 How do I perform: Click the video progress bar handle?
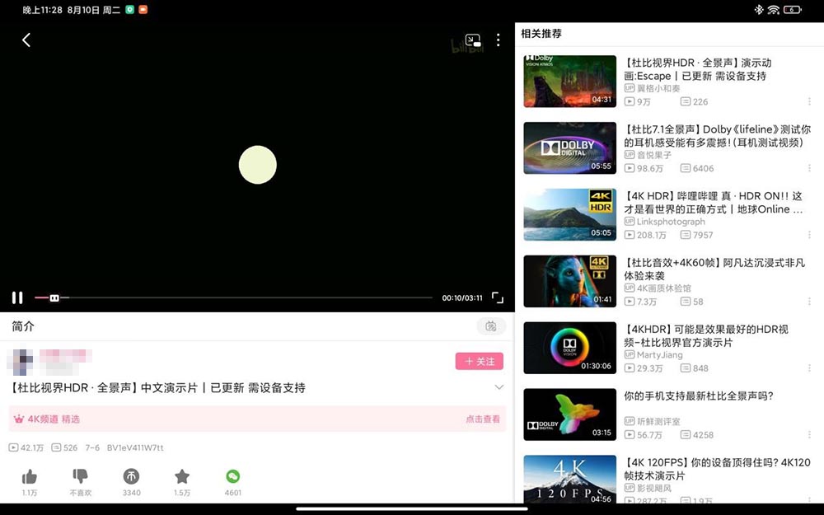tap(54, 298)
